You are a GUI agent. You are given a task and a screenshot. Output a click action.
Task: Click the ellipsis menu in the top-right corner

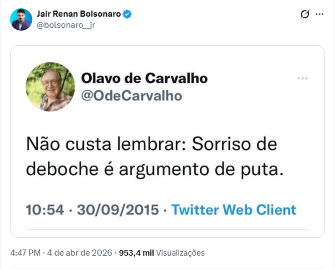(x=319, y=13)
